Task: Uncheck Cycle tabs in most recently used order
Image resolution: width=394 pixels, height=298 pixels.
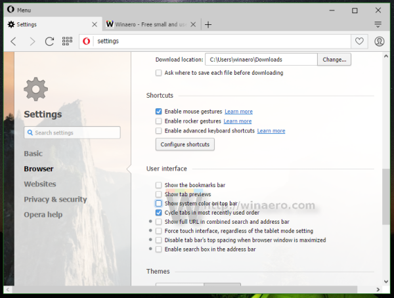Action: pos(158,213)
